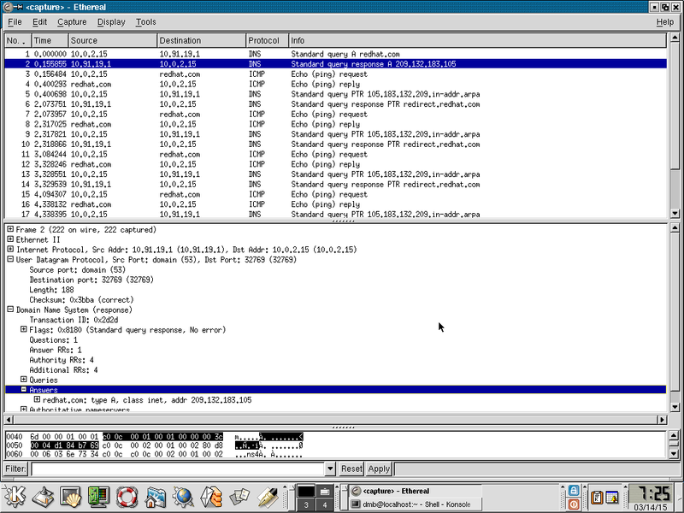The width and height of the screenshot is (684, 513).
Task: Open the Control Center monitor icon
Action: 98,497
